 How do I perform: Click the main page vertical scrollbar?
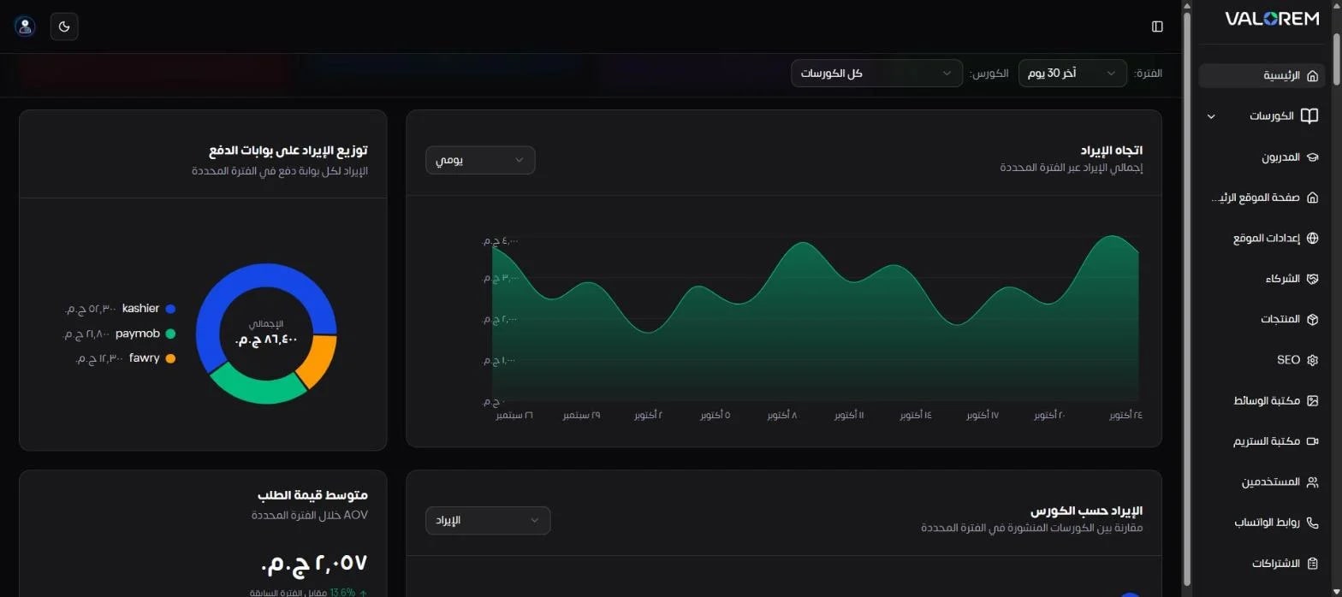(x=1186, y=298)
